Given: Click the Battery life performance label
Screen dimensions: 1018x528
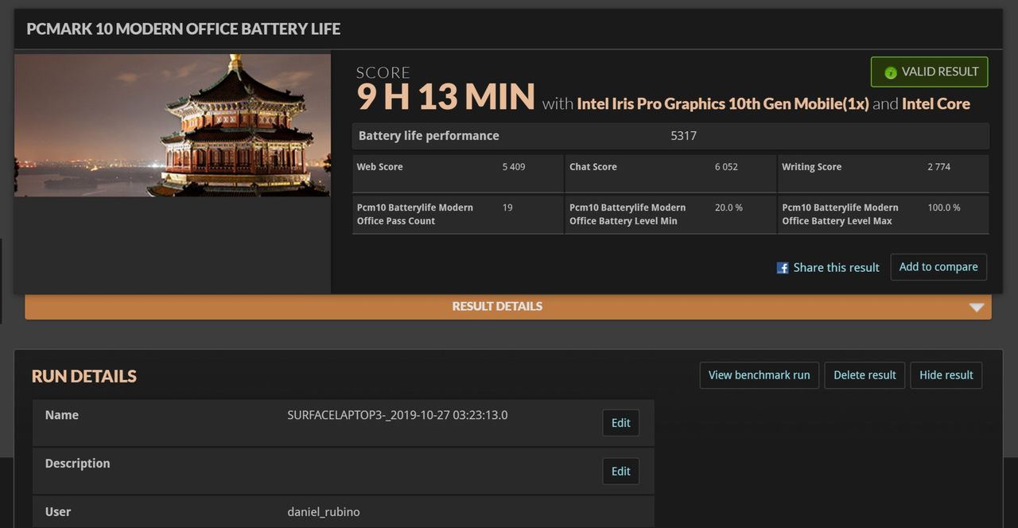Looking at the screenshot, I should (429, 136).
